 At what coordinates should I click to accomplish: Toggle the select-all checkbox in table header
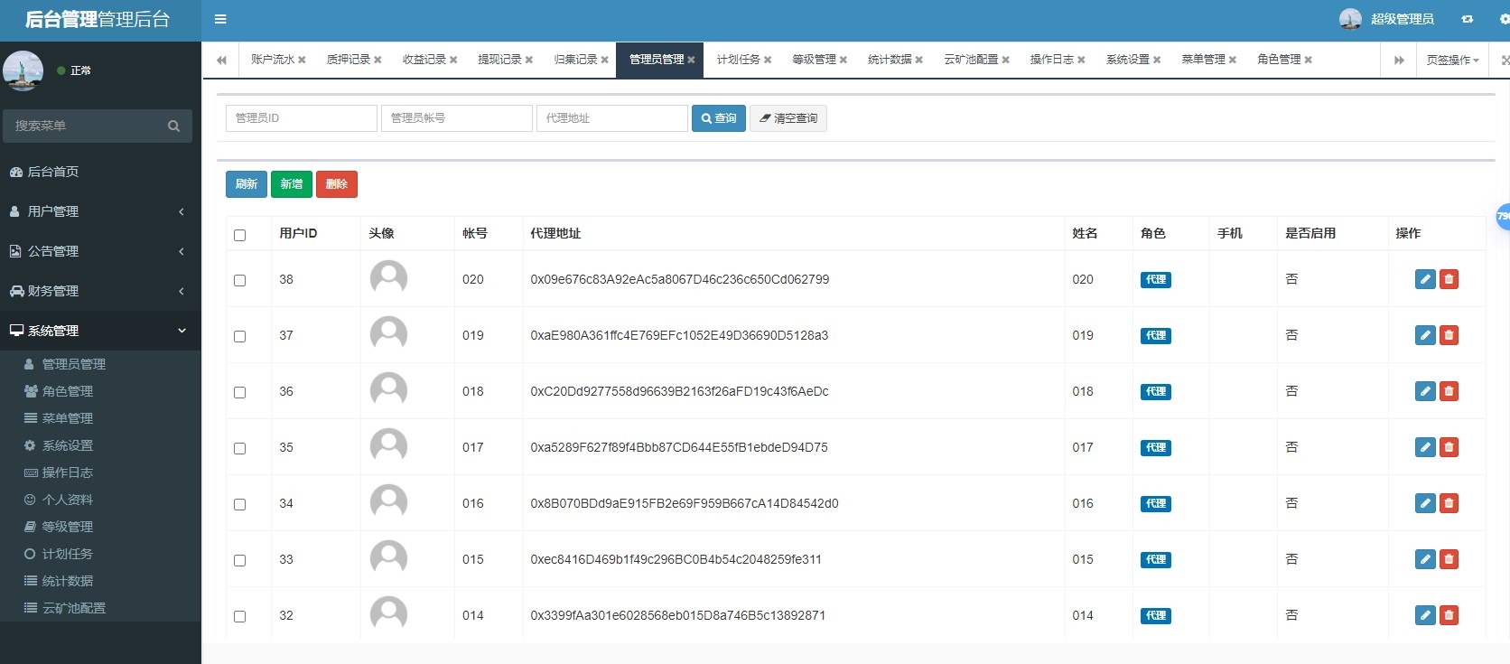click(239, 235)
